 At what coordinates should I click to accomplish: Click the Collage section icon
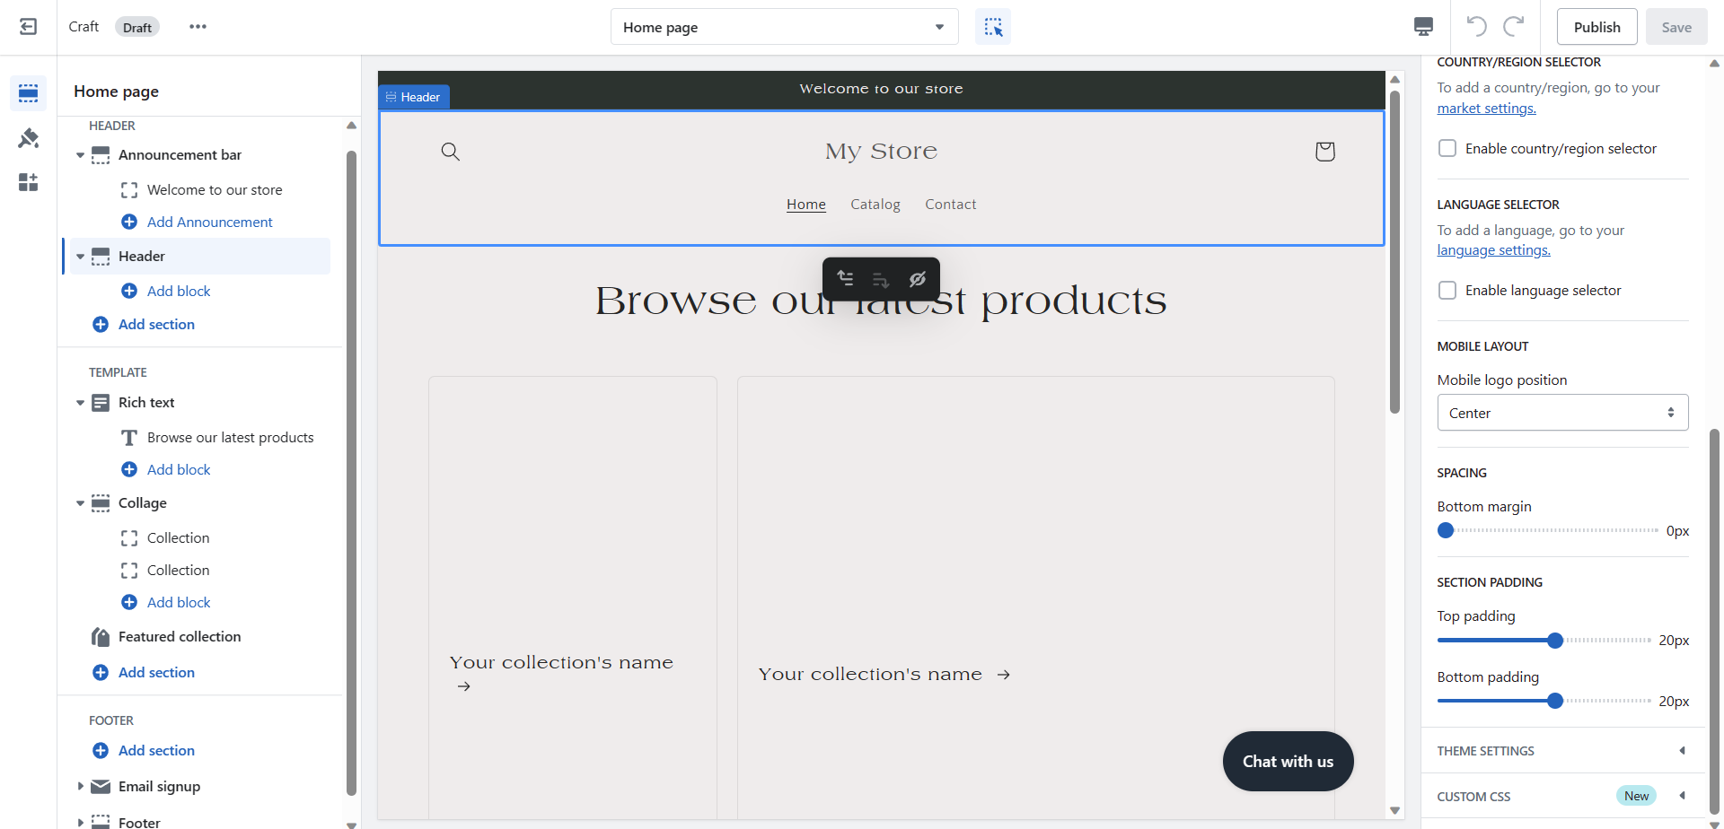(x=101, y=503)
